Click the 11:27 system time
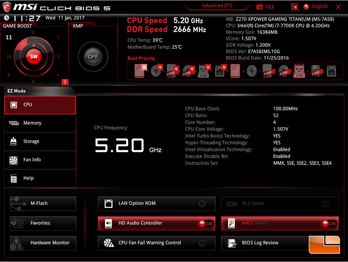Viewport: 348px width, 262px height. coord(27,18)
